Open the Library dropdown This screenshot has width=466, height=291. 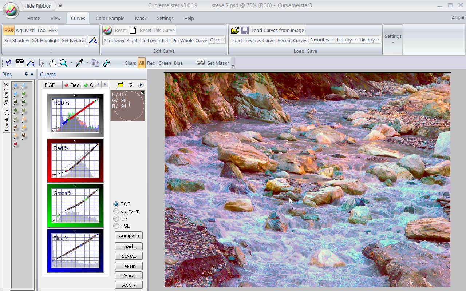tap(347, 40)
